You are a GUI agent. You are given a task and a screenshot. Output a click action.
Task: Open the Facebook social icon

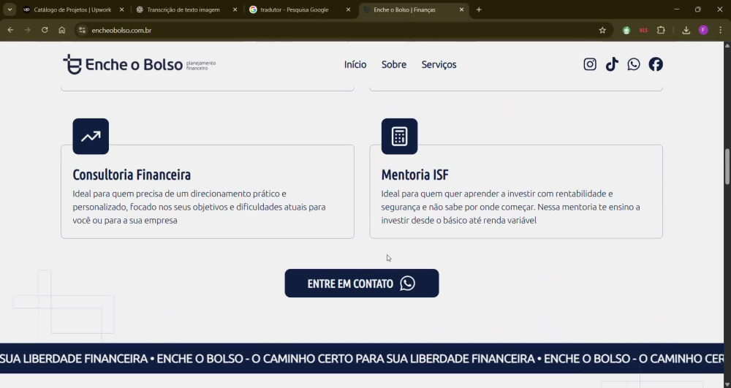(x=656, y=64)
